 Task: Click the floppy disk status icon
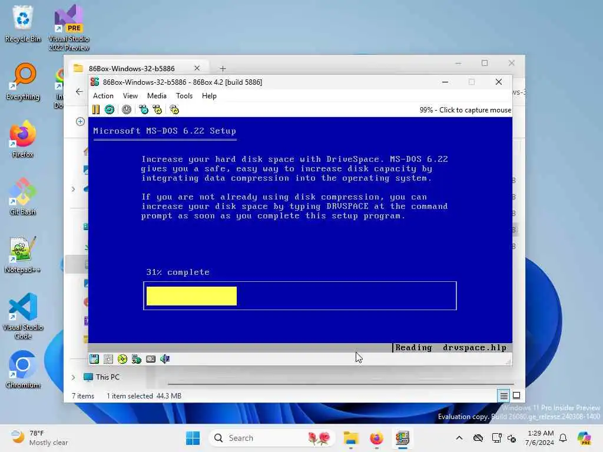(94, 359)
